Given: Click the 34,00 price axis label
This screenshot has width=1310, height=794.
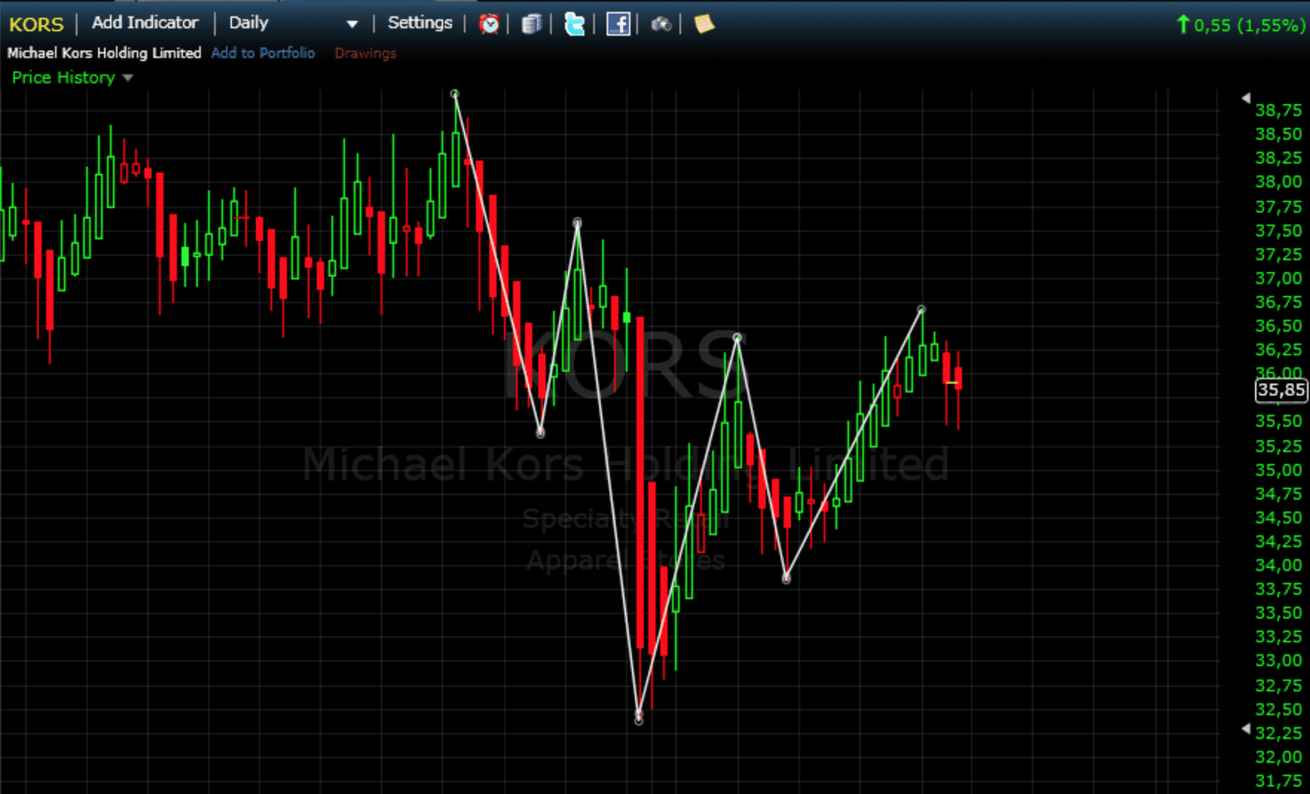Looking at the screenshot, I should (1279, 565).
